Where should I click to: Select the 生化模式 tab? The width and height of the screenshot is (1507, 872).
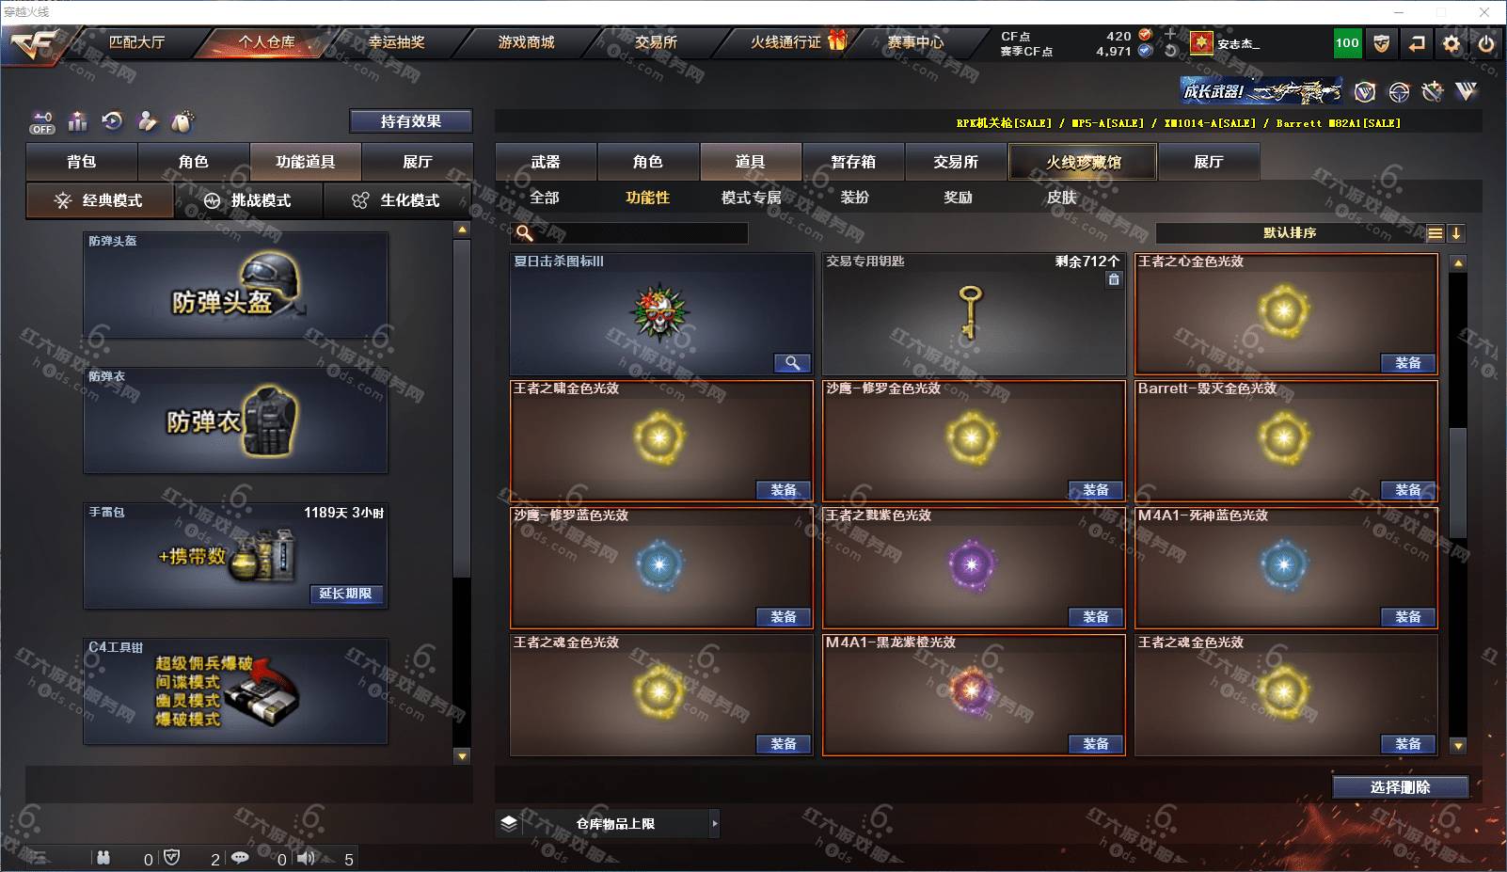coord(398,200)
